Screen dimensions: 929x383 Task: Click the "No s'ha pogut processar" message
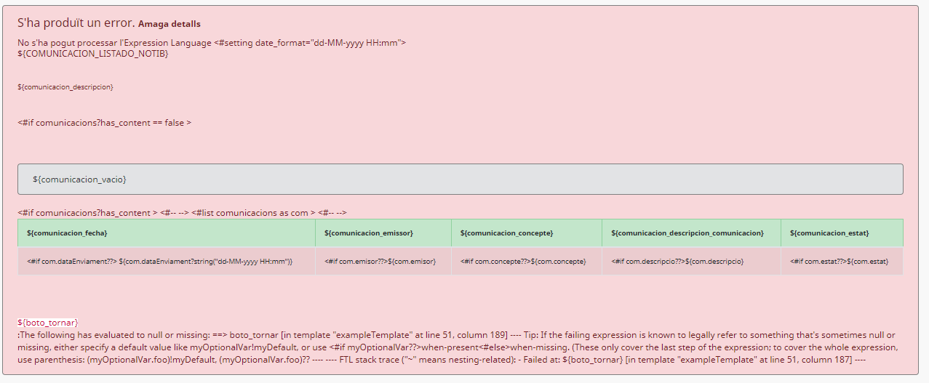(x=212, y=43)
